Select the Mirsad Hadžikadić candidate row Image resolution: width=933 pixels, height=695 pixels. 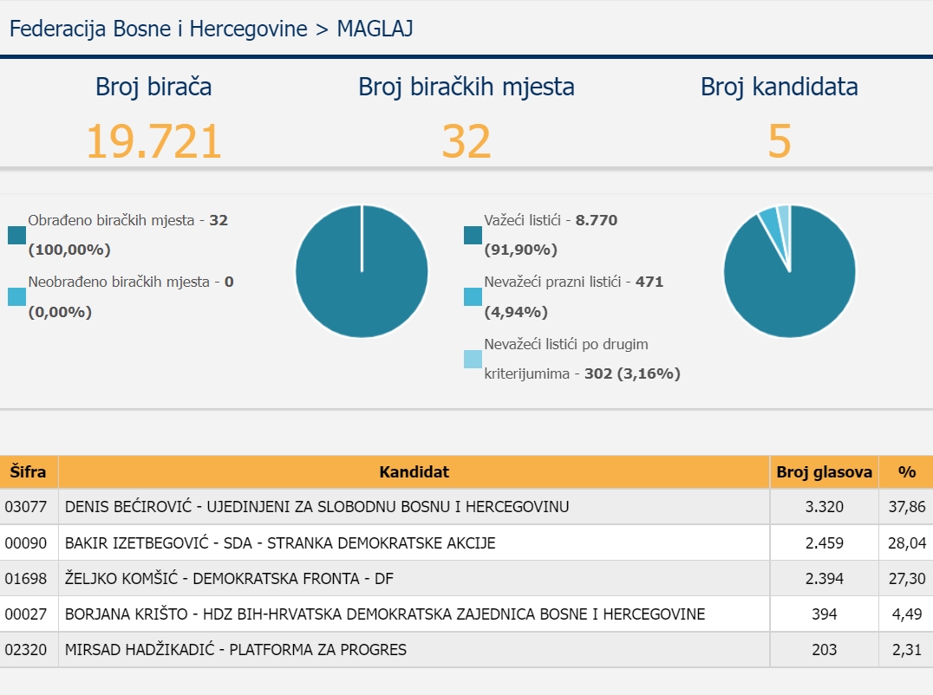tap(235, 650)
